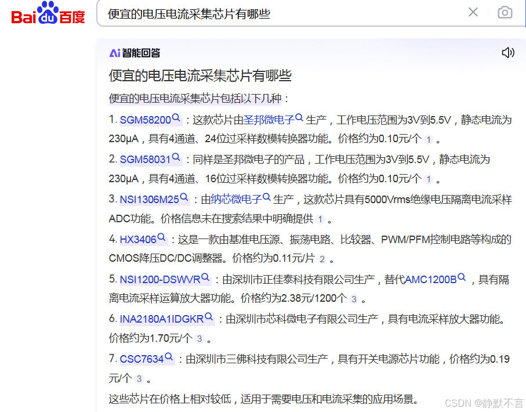Open citation 3 after 2.38元/1200个

(354, 299)
